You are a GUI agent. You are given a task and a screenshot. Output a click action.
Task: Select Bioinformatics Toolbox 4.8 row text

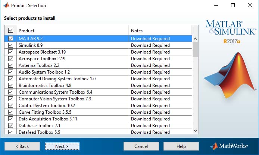coord(45,85)
